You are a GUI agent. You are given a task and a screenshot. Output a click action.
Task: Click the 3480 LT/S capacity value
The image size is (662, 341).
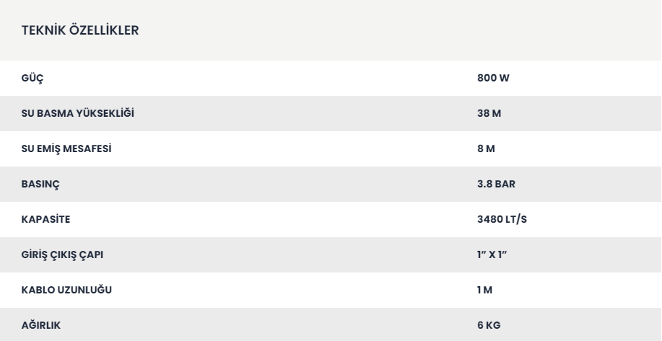click(502, 219)
